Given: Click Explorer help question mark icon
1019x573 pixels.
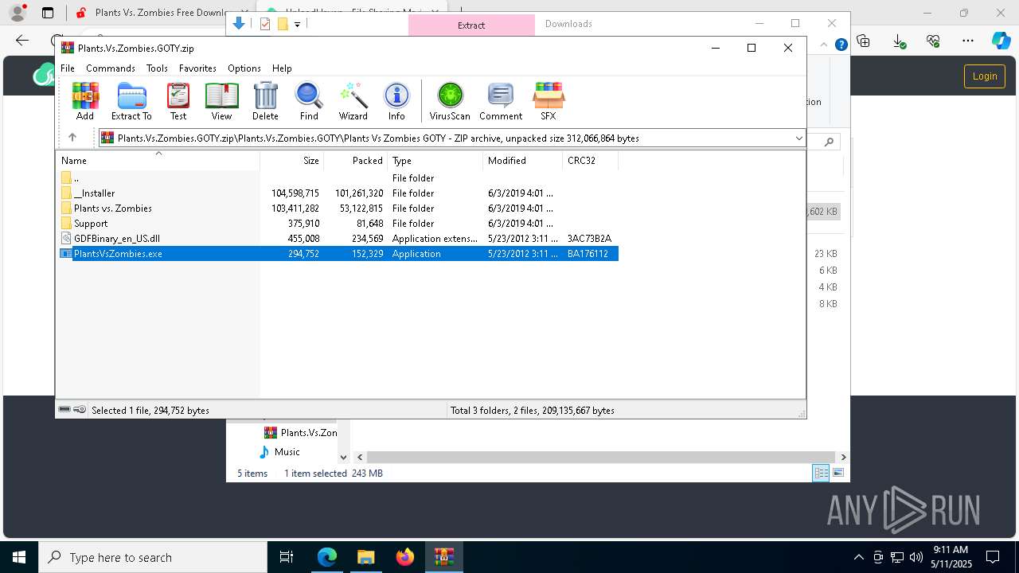Looking at the screenshot, I should point(841,45).
